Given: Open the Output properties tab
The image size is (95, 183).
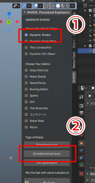Looking at the screenshot, I should tap(81, 113).
